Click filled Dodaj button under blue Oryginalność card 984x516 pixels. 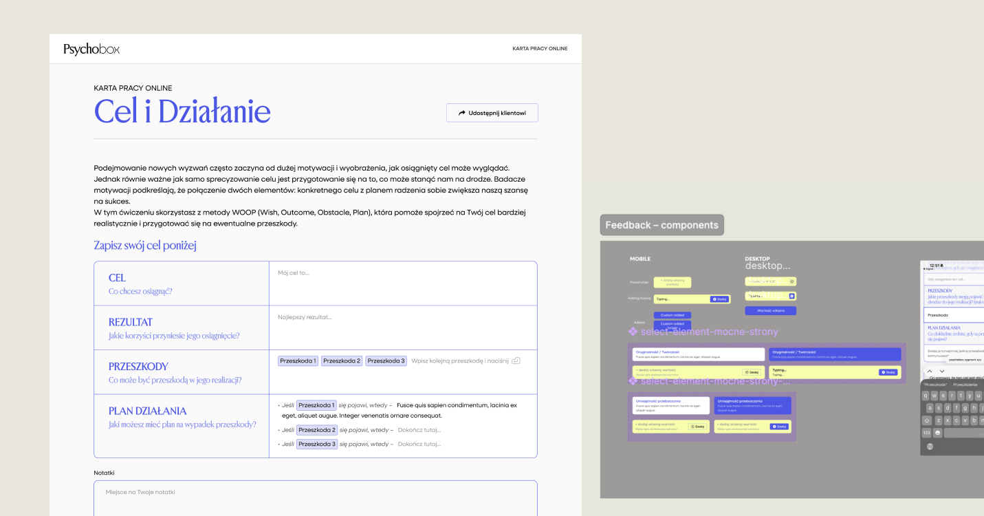point(888,372)
